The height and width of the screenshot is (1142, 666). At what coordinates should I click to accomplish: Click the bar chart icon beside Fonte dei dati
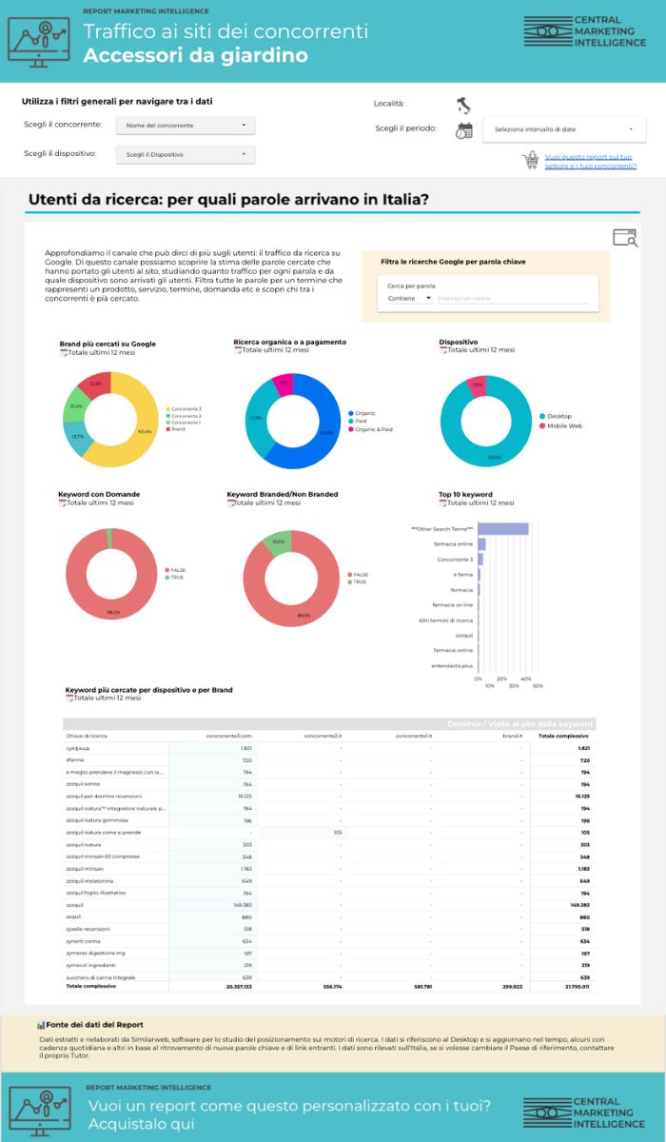[x=40, y=1024]
